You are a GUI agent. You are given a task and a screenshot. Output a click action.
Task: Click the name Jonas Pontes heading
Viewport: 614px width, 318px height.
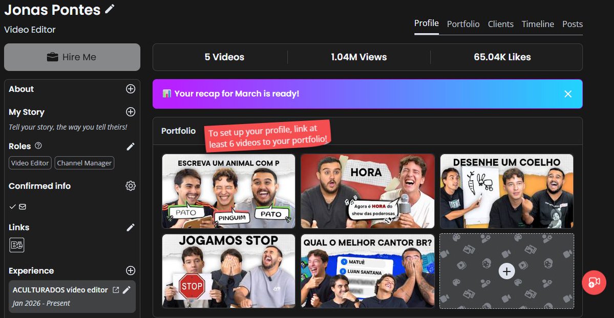coord(52,10)
